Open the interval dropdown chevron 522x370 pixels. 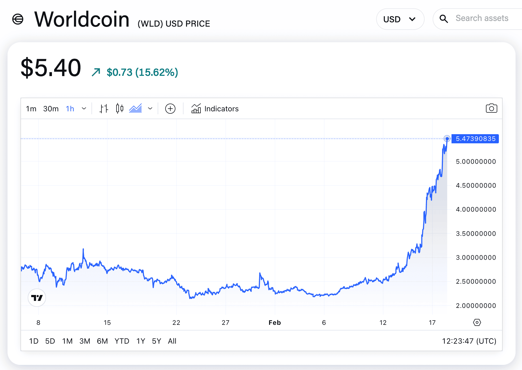click(x=84, y=109)
